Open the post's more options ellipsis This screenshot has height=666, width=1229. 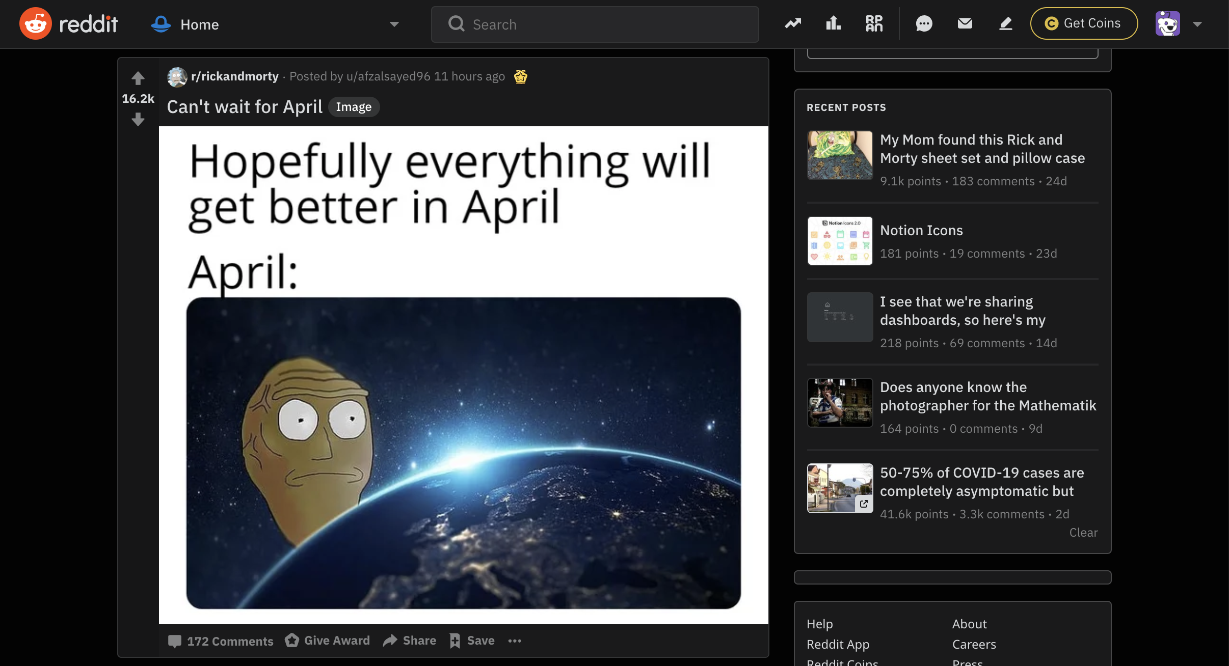coord(515,641)
